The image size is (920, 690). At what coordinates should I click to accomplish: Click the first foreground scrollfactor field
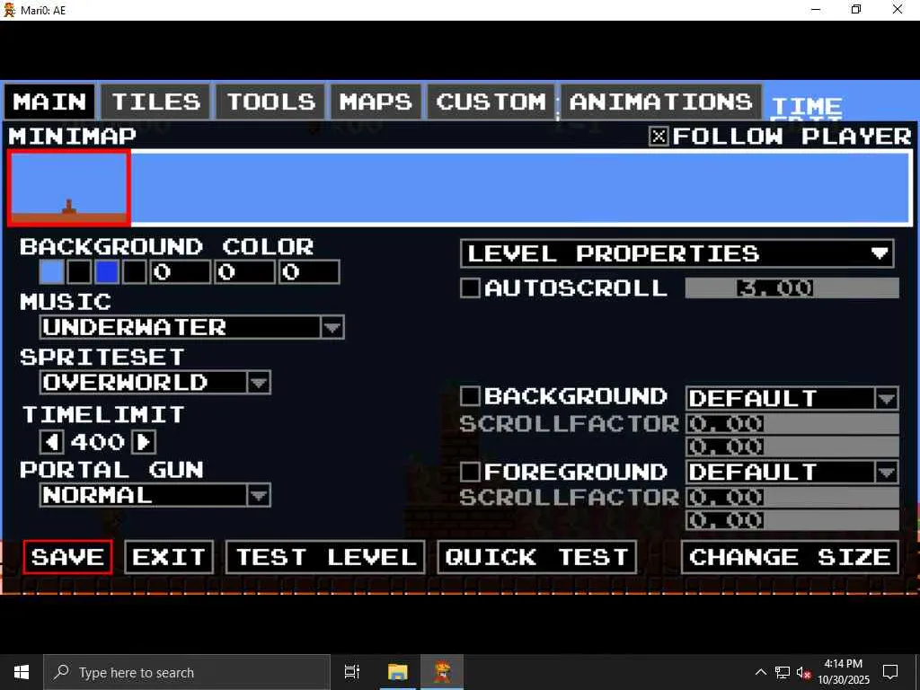(x=792, y=498)
